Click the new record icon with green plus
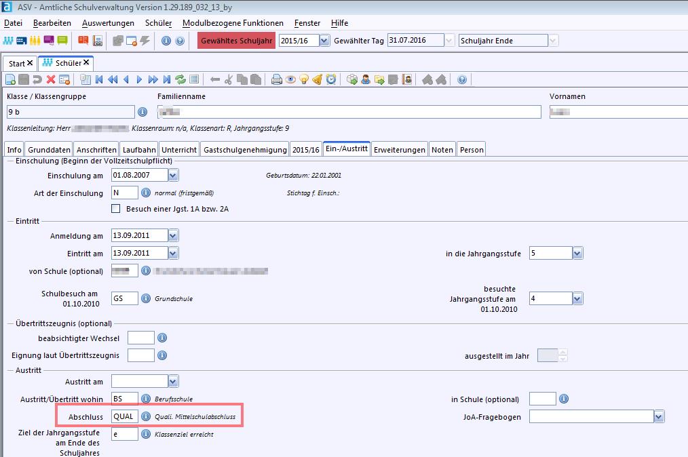Viewport: 688px width, 457px height. coord(11,79)
